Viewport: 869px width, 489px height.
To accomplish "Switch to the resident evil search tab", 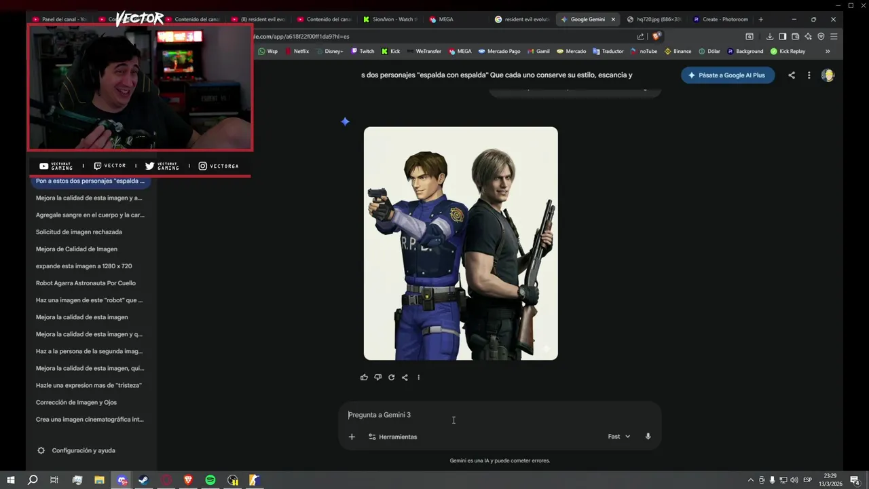I will [x=521, y=19].
